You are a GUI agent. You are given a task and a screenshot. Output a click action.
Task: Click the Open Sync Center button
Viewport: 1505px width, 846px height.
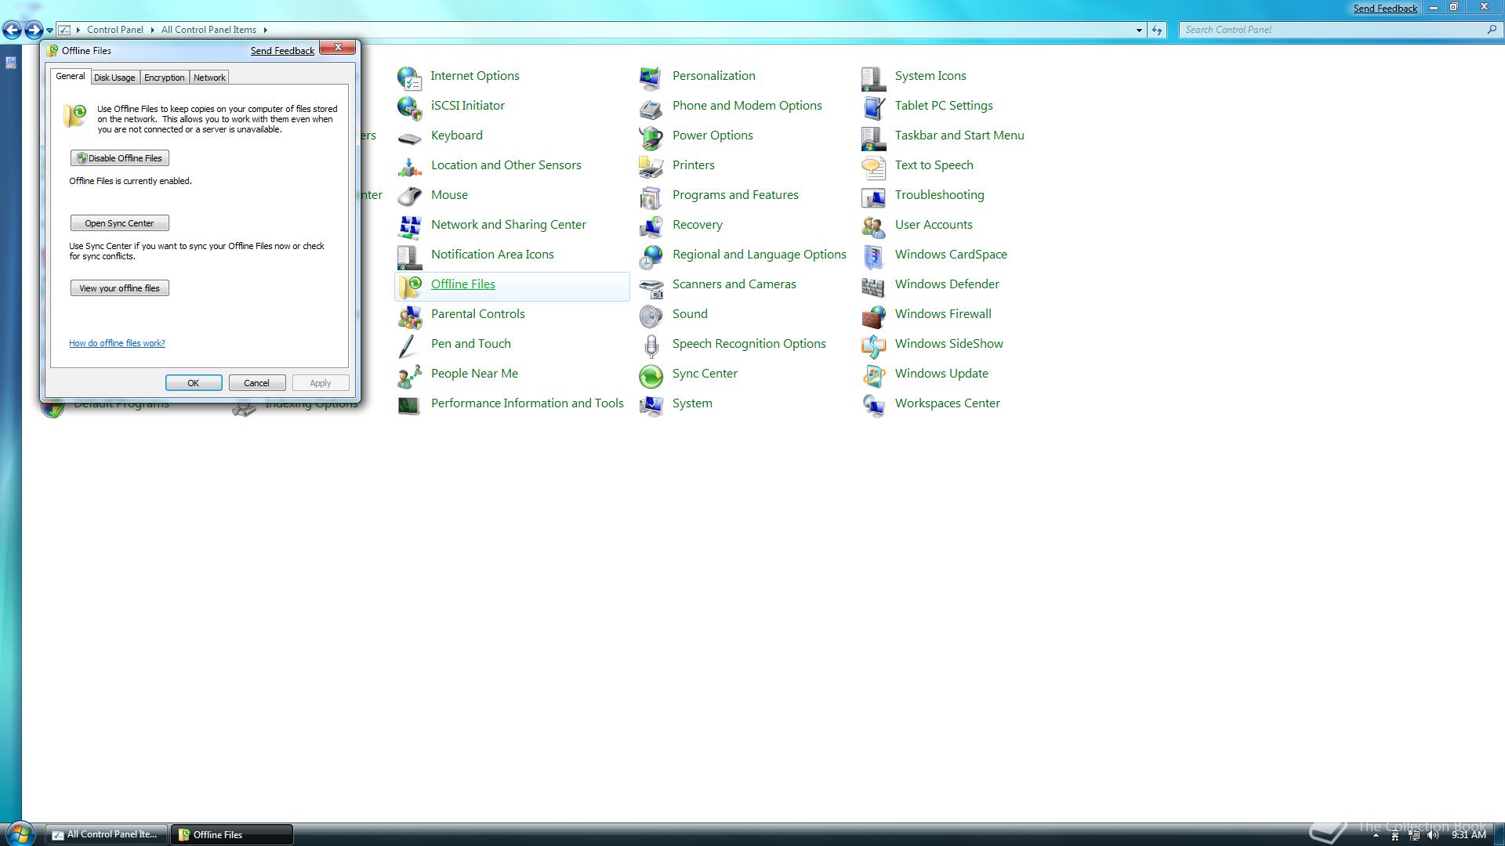click(120, 223)
